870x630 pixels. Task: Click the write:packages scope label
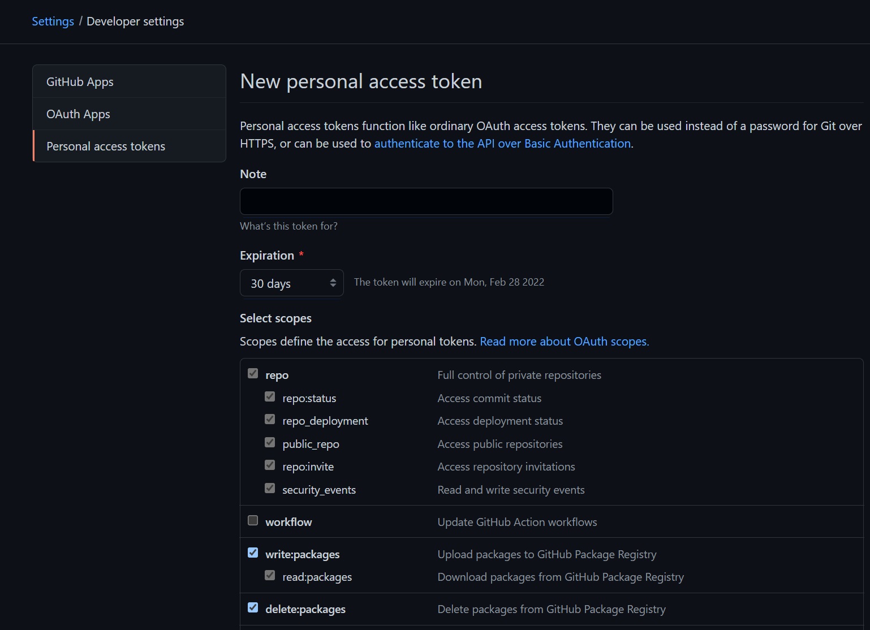pos(303,555)
